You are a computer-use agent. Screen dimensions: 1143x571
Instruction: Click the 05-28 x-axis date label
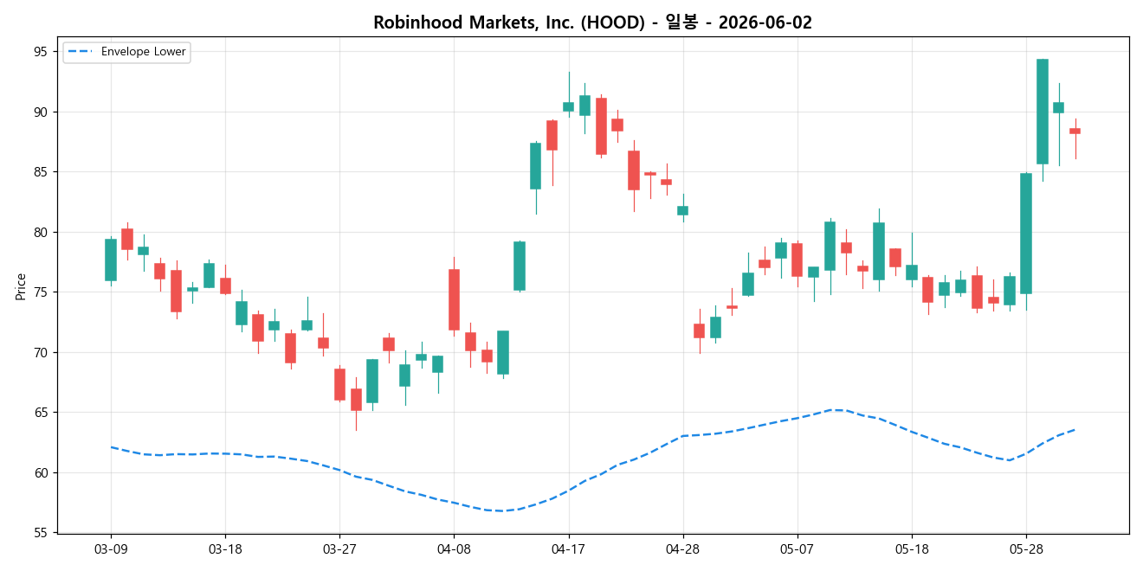tap(1025, 549)
